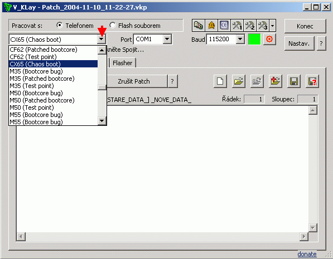Click the CE icon in toolbar
This screenshot has width=333, height=259.
point(224,26)
